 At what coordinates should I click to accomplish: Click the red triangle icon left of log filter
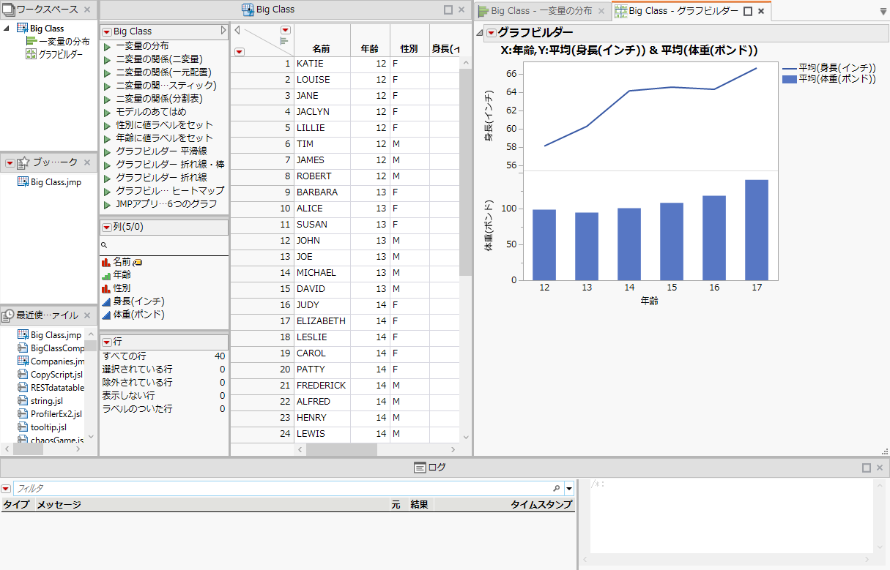(6, 488)
